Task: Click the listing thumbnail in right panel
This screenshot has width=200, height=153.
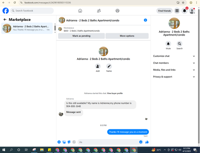Action: [x=174, y=23]
